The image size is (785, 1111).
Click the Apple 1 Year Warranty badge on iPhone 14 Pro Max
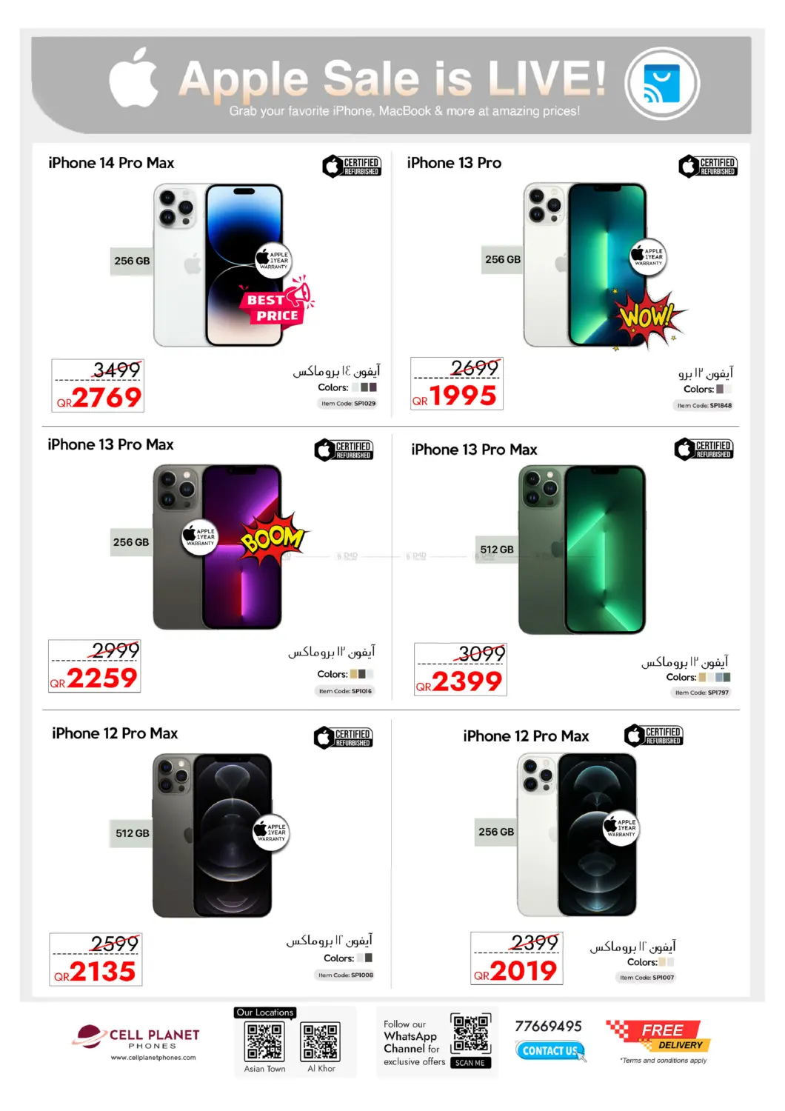273,259
